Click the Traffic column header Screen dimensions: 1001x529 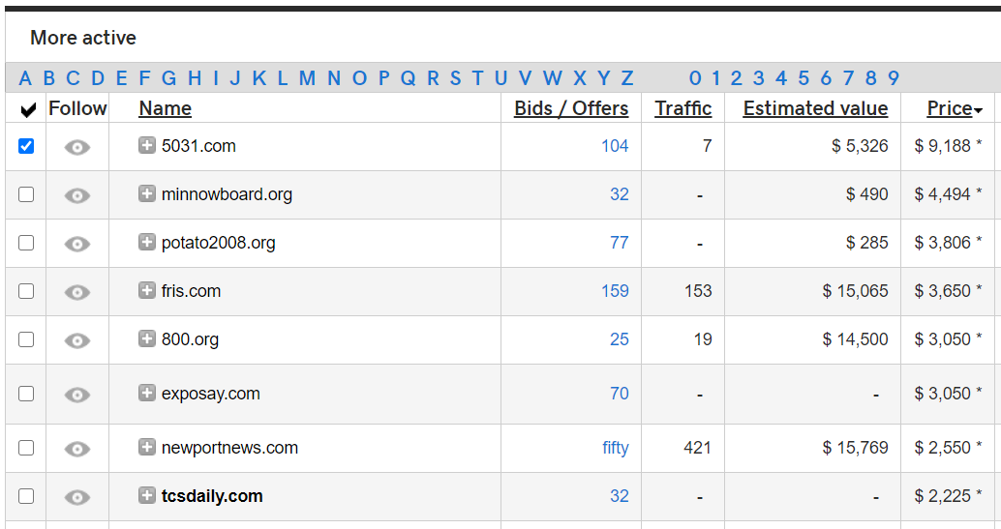click(682, 108)
